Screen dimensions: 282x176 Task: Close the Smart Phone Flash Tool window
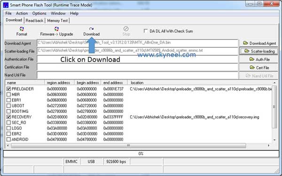click(271, 4)
